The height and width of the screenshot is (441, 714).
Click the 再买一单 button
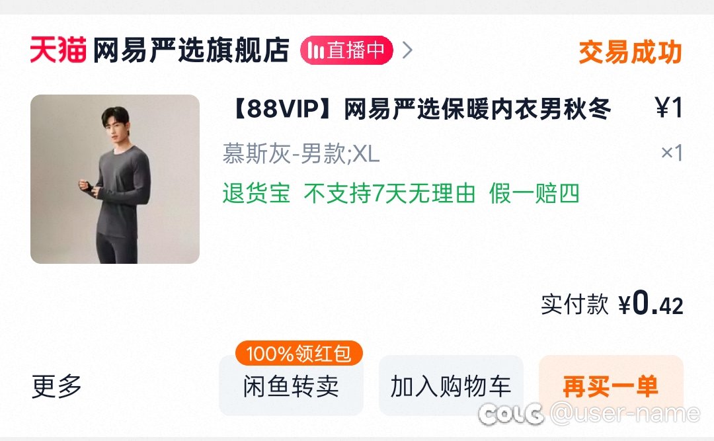(x=611, y=386)
